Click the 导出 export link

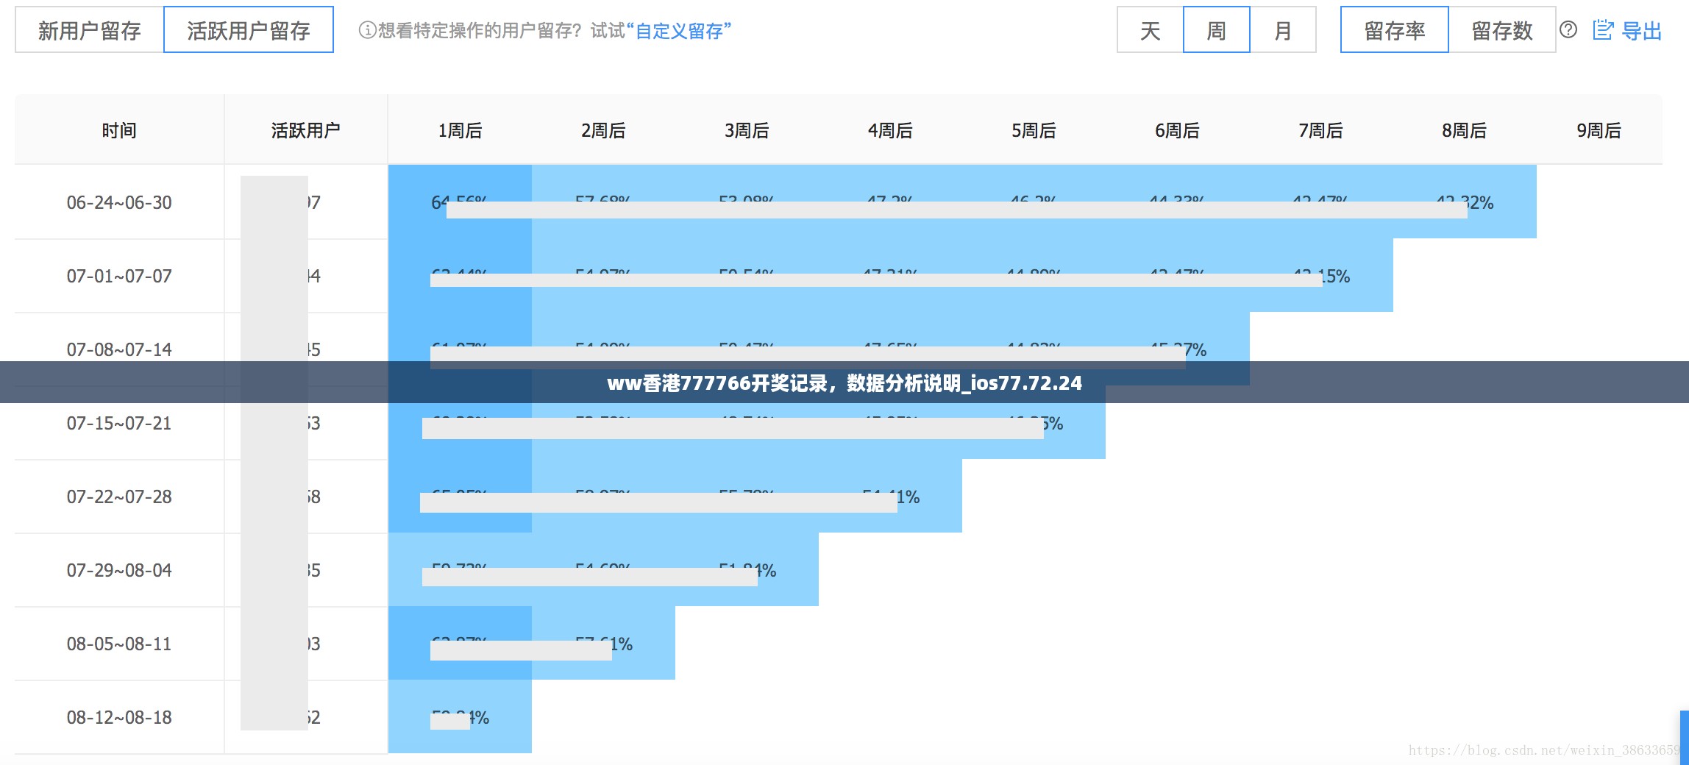[1641, 31]
